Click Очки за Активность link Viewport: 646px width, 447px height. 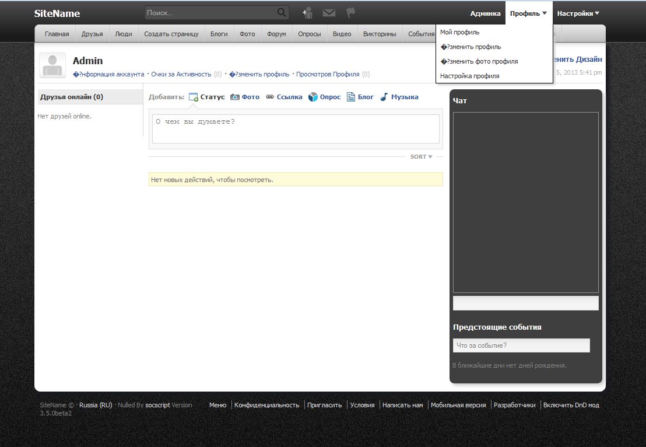[x=181, y=74]
